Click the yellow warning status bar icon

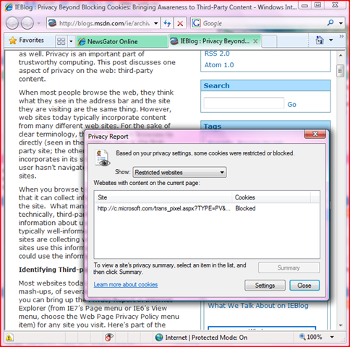tap(9, 338)
